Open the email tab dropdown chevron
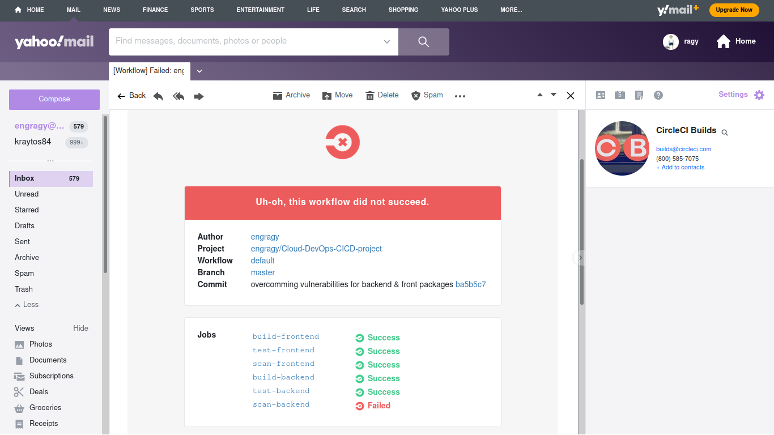The image size is (774, 435). (199, 71)
